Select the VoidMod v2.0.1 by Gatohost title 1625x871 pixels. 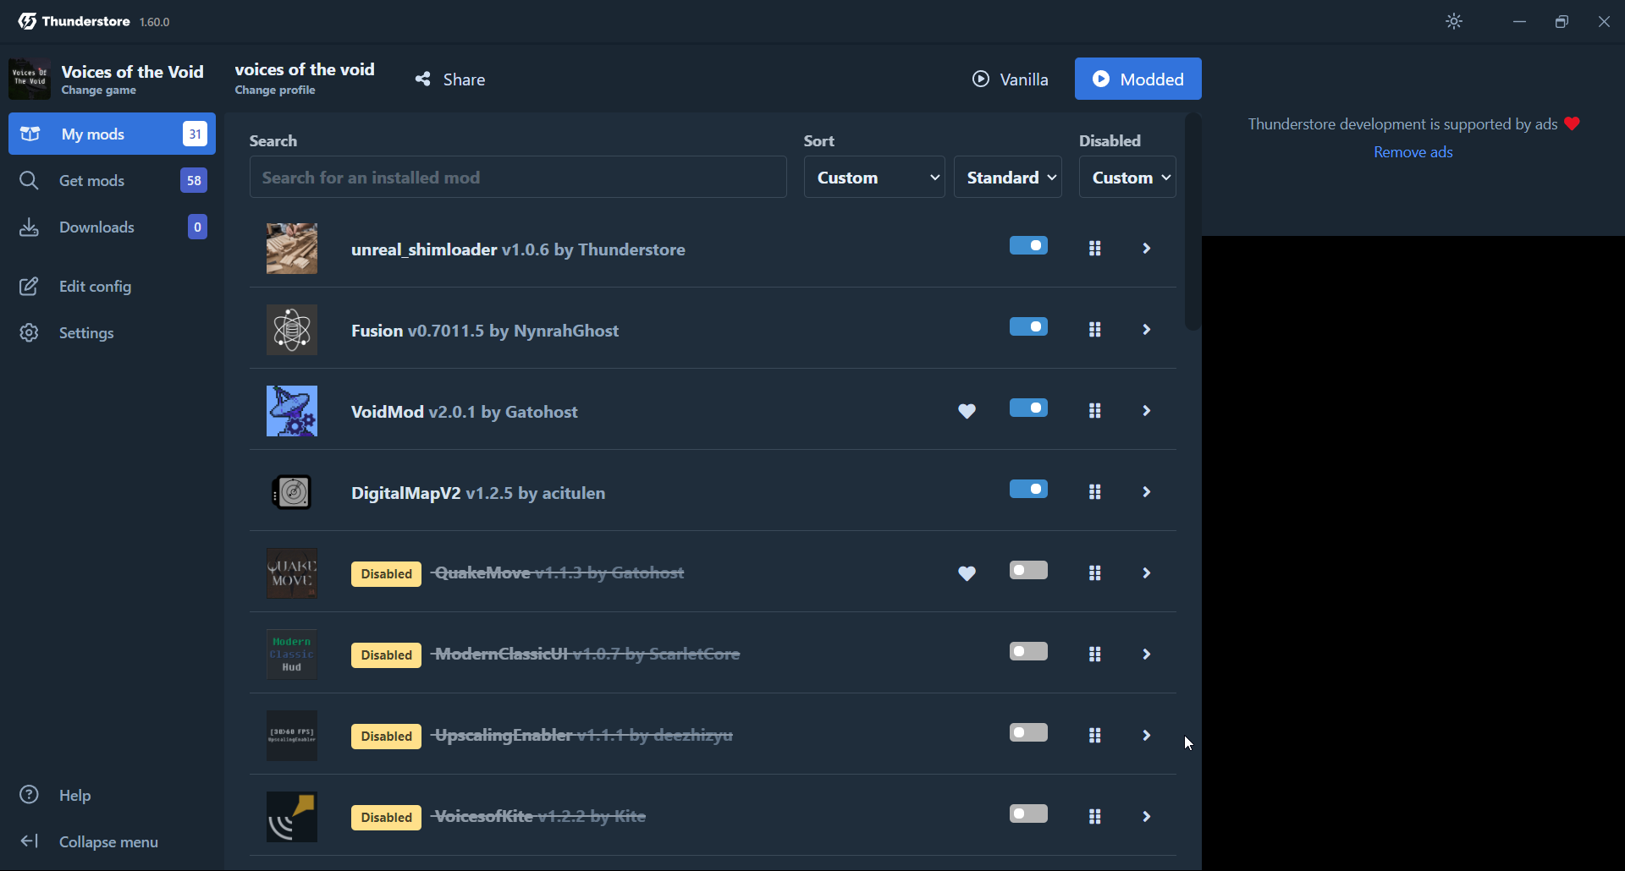coord(465,412)
